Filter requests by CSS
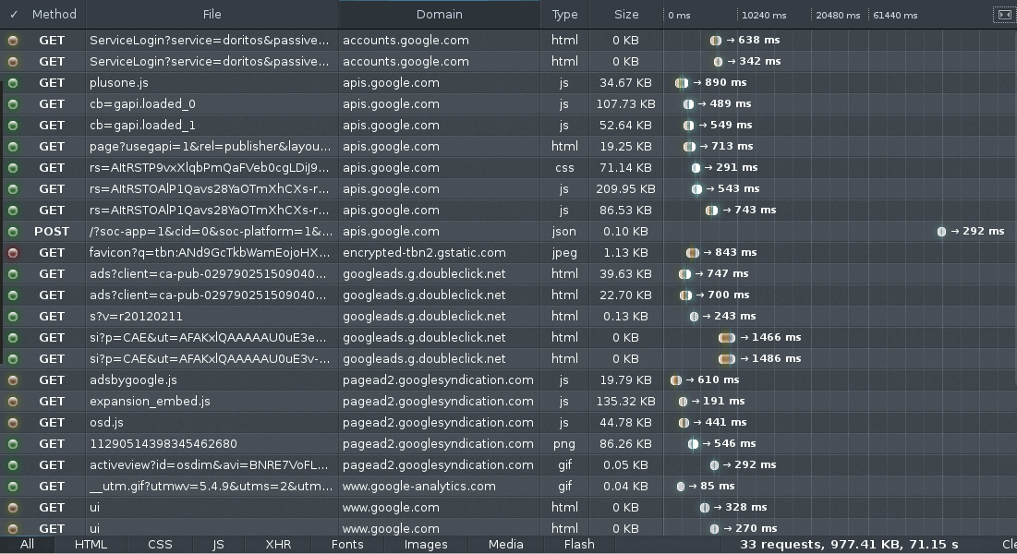Screen dimensions: 1017x554 160,544
